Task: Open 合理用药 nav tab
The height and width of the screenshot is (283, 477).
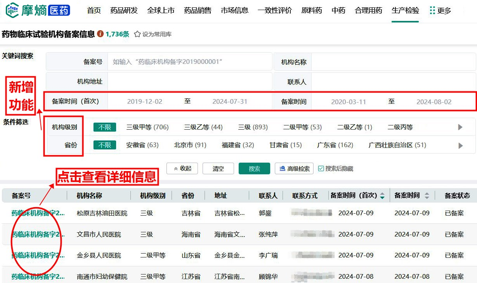Action: [x=368, y=10]
